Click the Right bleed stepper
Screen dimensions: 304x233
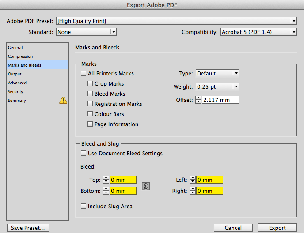(x=193, y=191)
